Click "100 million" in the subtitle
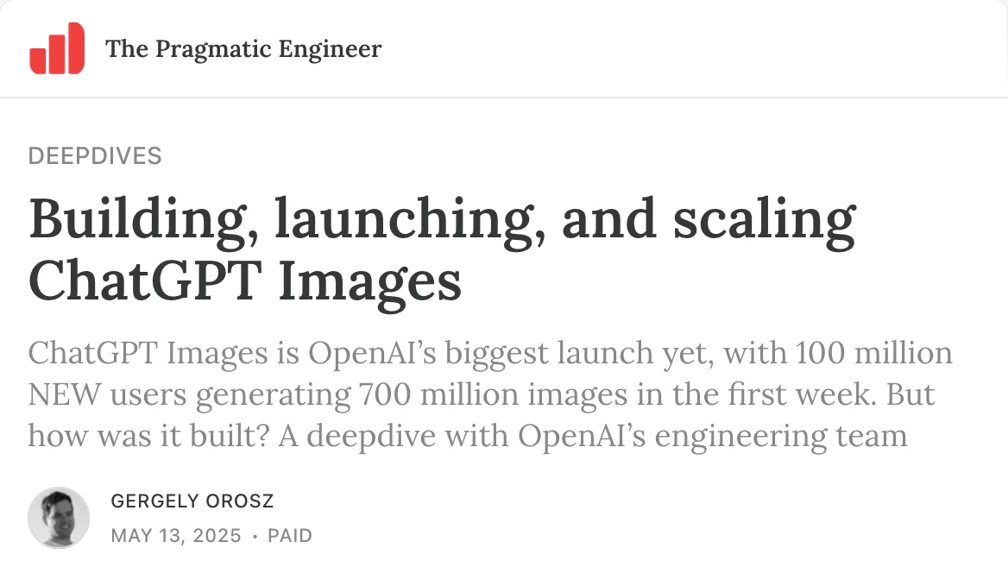 (x=873, y=353)
